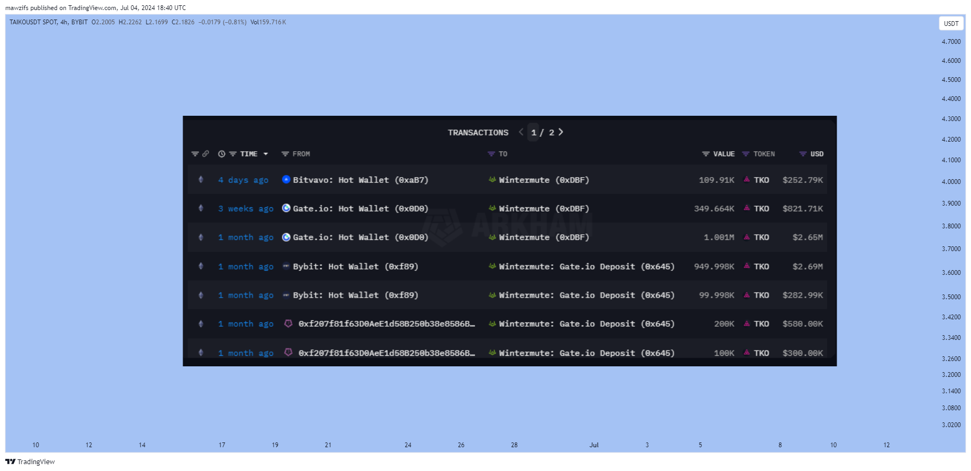Click the TKO token icon in the $282.99K row
Image resolution: width=971 pixels, height=471 pixels.
[747, 294]
